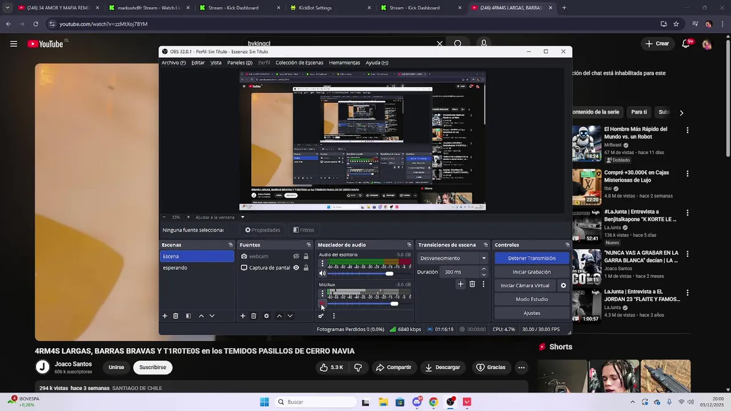Increase Duración with up arrow

click(x=484, y=269)
